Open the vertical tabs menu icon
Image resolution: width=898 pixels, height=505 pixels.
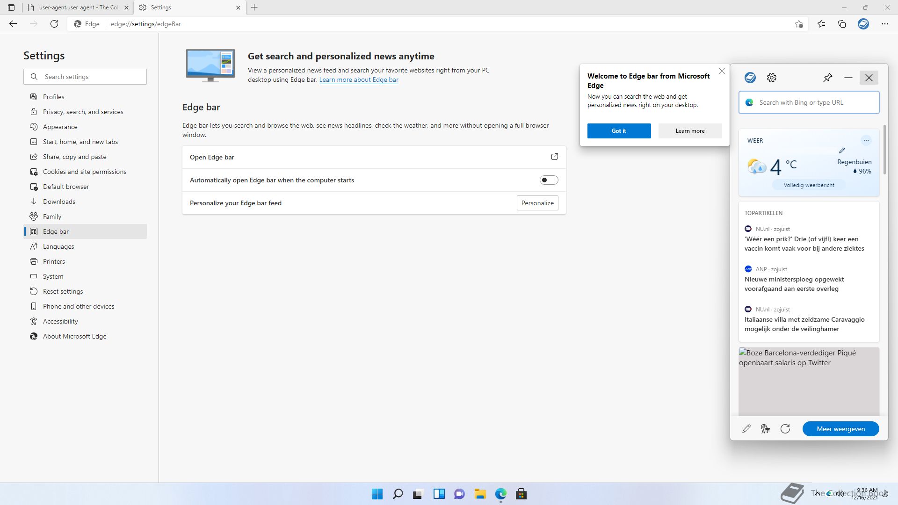[x=11, y=7]
